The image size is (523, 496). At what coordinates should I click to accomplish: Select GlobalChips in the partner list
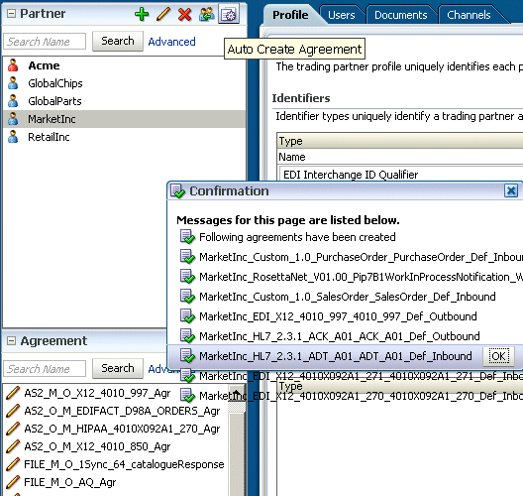55,83
